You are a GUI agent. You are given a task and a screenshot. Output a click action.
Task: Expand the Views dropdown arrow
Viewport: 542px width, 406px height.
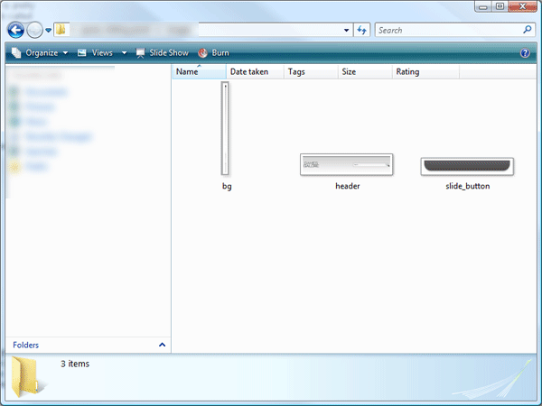coord(124,53)
